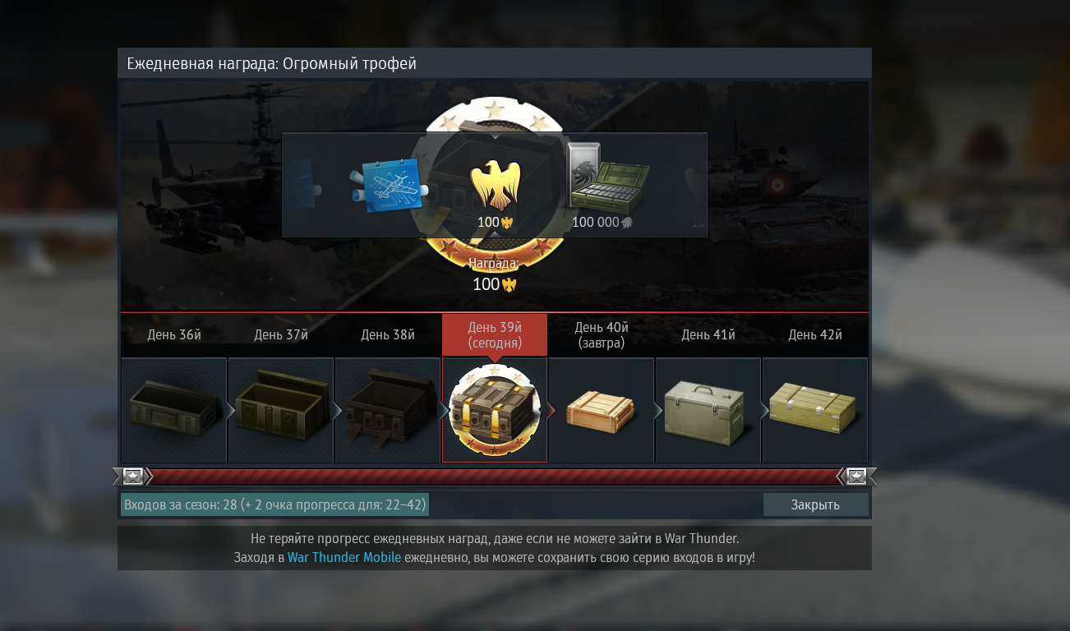Select the Day 42 yellow-green crate

[x=815, y=410]
